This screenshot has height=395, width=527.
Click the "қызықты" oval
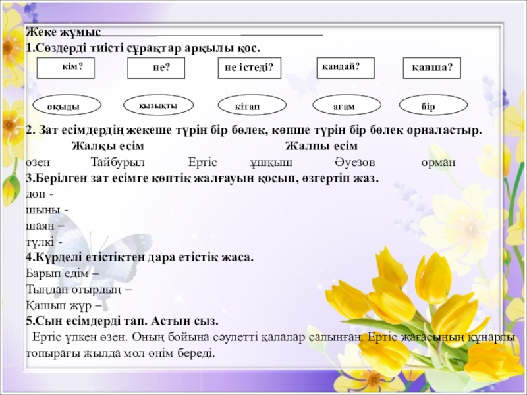click(159, 105)
